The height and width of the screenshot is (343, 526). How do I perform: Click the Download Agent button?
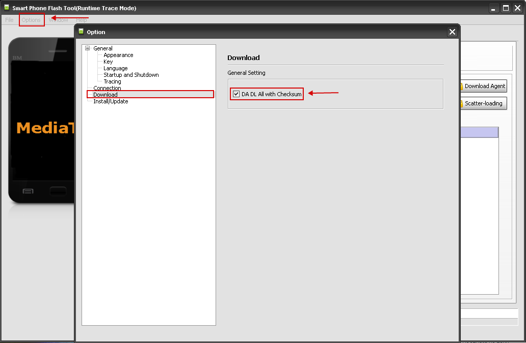[x=483, y=86]
